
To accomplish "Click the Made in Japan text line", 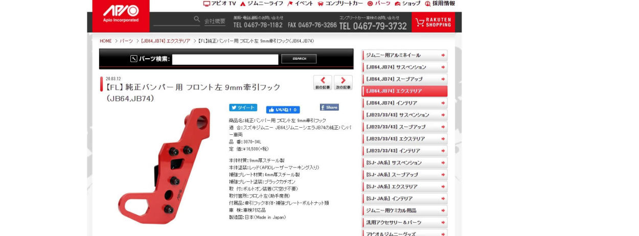I will click(257, 217).
